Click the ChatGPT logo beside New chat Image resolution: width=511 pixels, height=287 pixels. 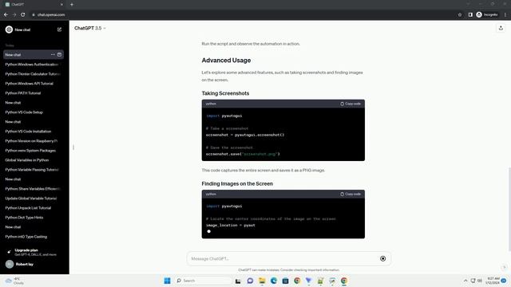(x=9, y=29)
